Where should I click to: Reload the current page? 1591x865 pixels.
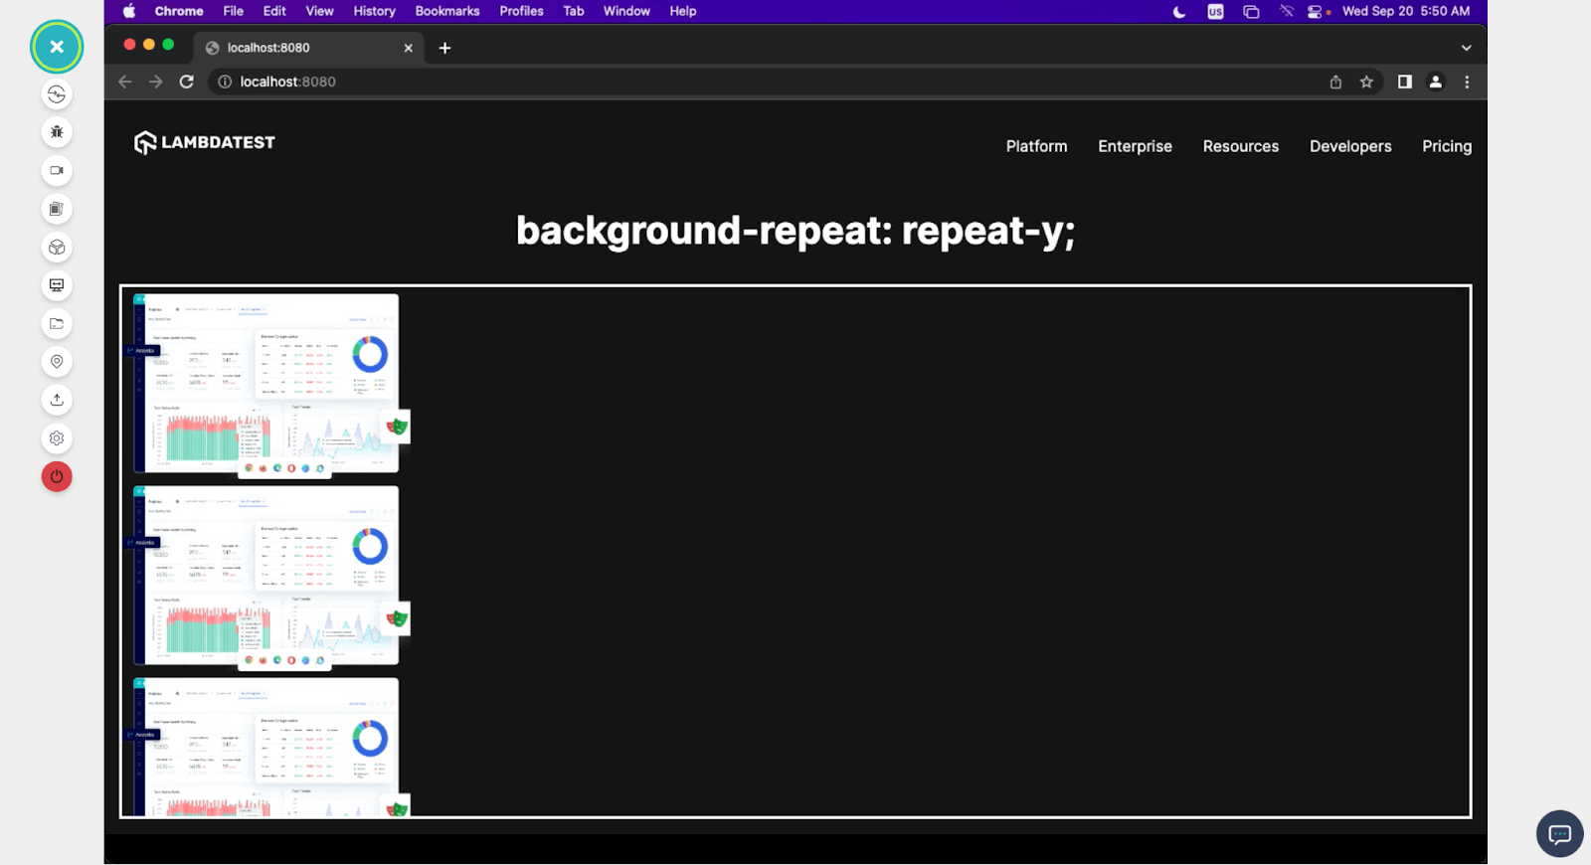pos(186,82)
